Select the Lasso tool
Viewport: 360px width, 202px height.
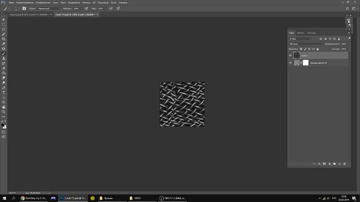click(3, 29)
